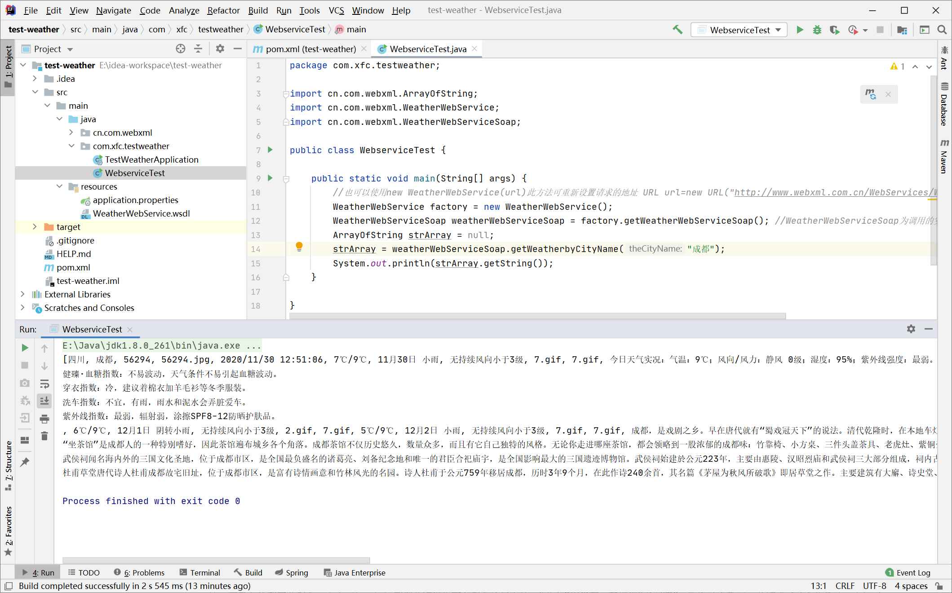The height and width of the screenshot is (593, 952).
Task: Click run gutter icon beside class WebserviceTest
Action: 270,150
